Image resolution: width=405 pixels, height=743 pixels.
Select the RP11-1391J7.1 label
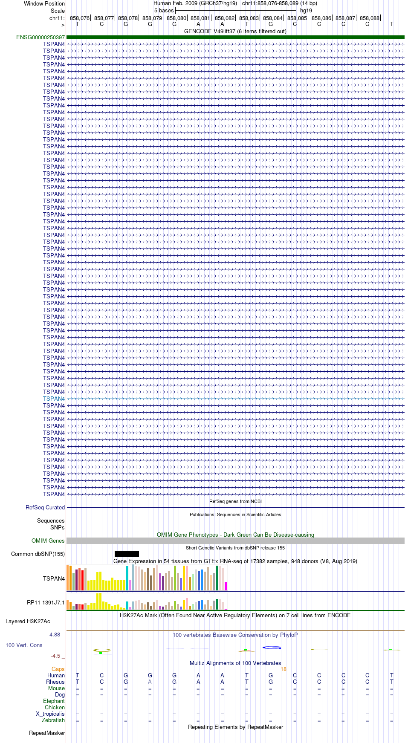click(x=46, y=602)
